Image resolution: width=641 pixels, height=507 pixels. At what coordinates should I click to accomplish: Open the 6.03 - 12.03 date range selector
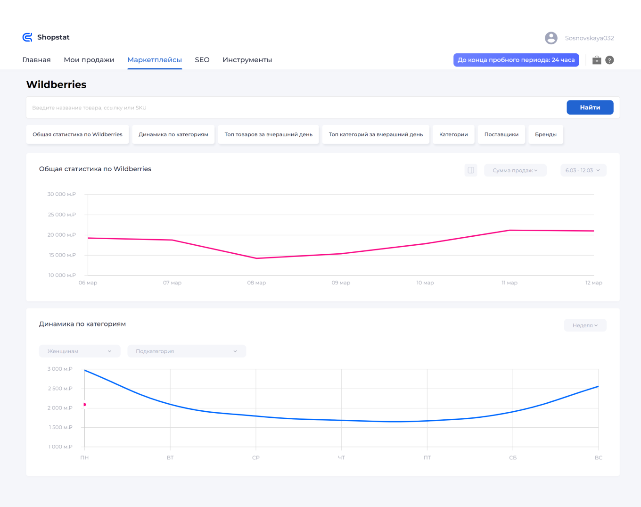[x=583, y=170]
